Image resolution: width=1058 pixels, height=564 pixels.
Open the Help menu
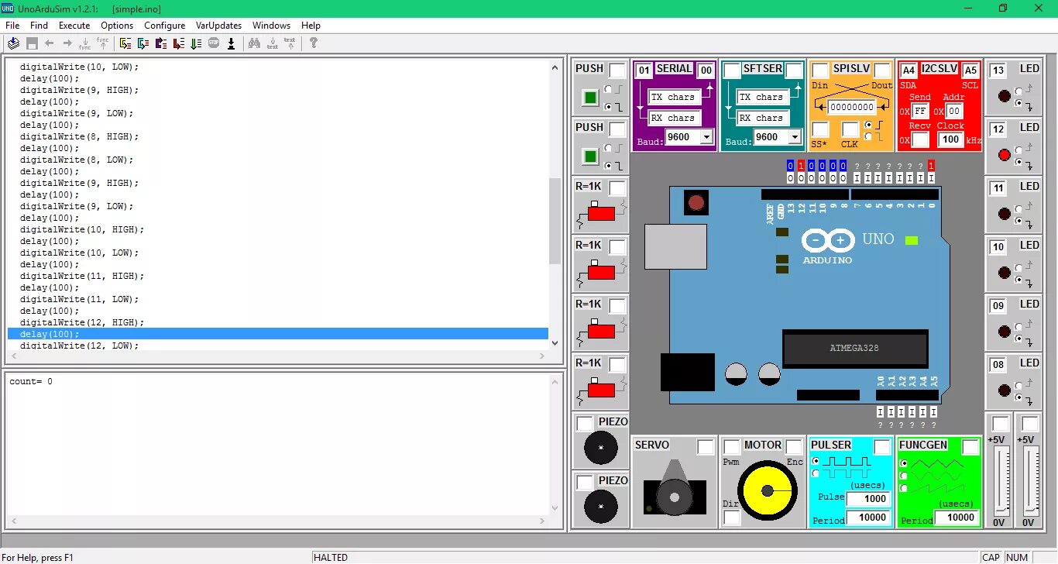pos(311,26)
